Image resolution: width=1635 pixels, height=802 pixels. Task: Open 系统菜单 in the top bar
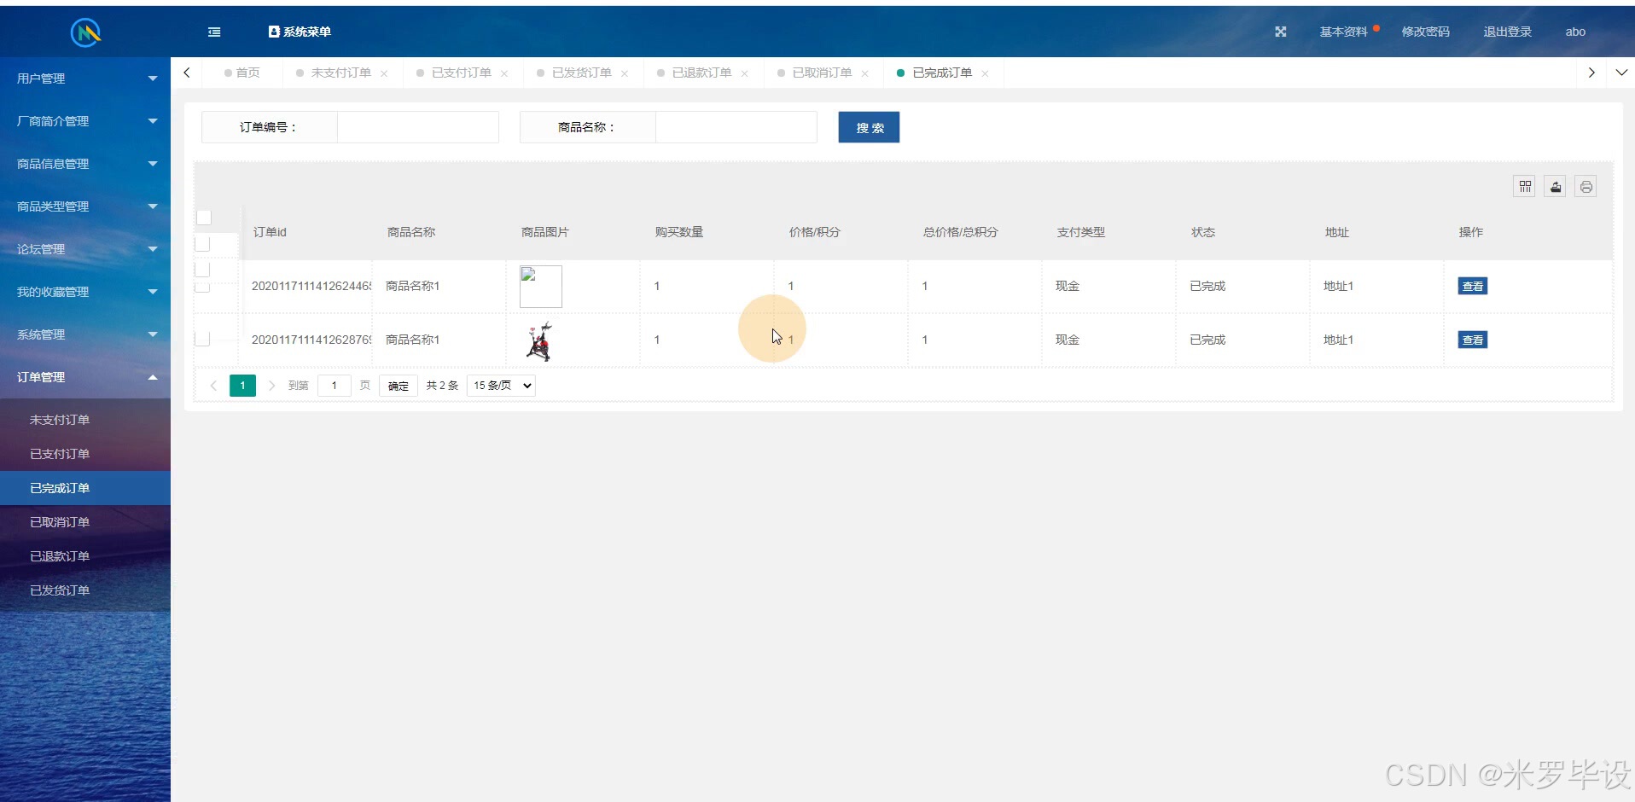300,32
